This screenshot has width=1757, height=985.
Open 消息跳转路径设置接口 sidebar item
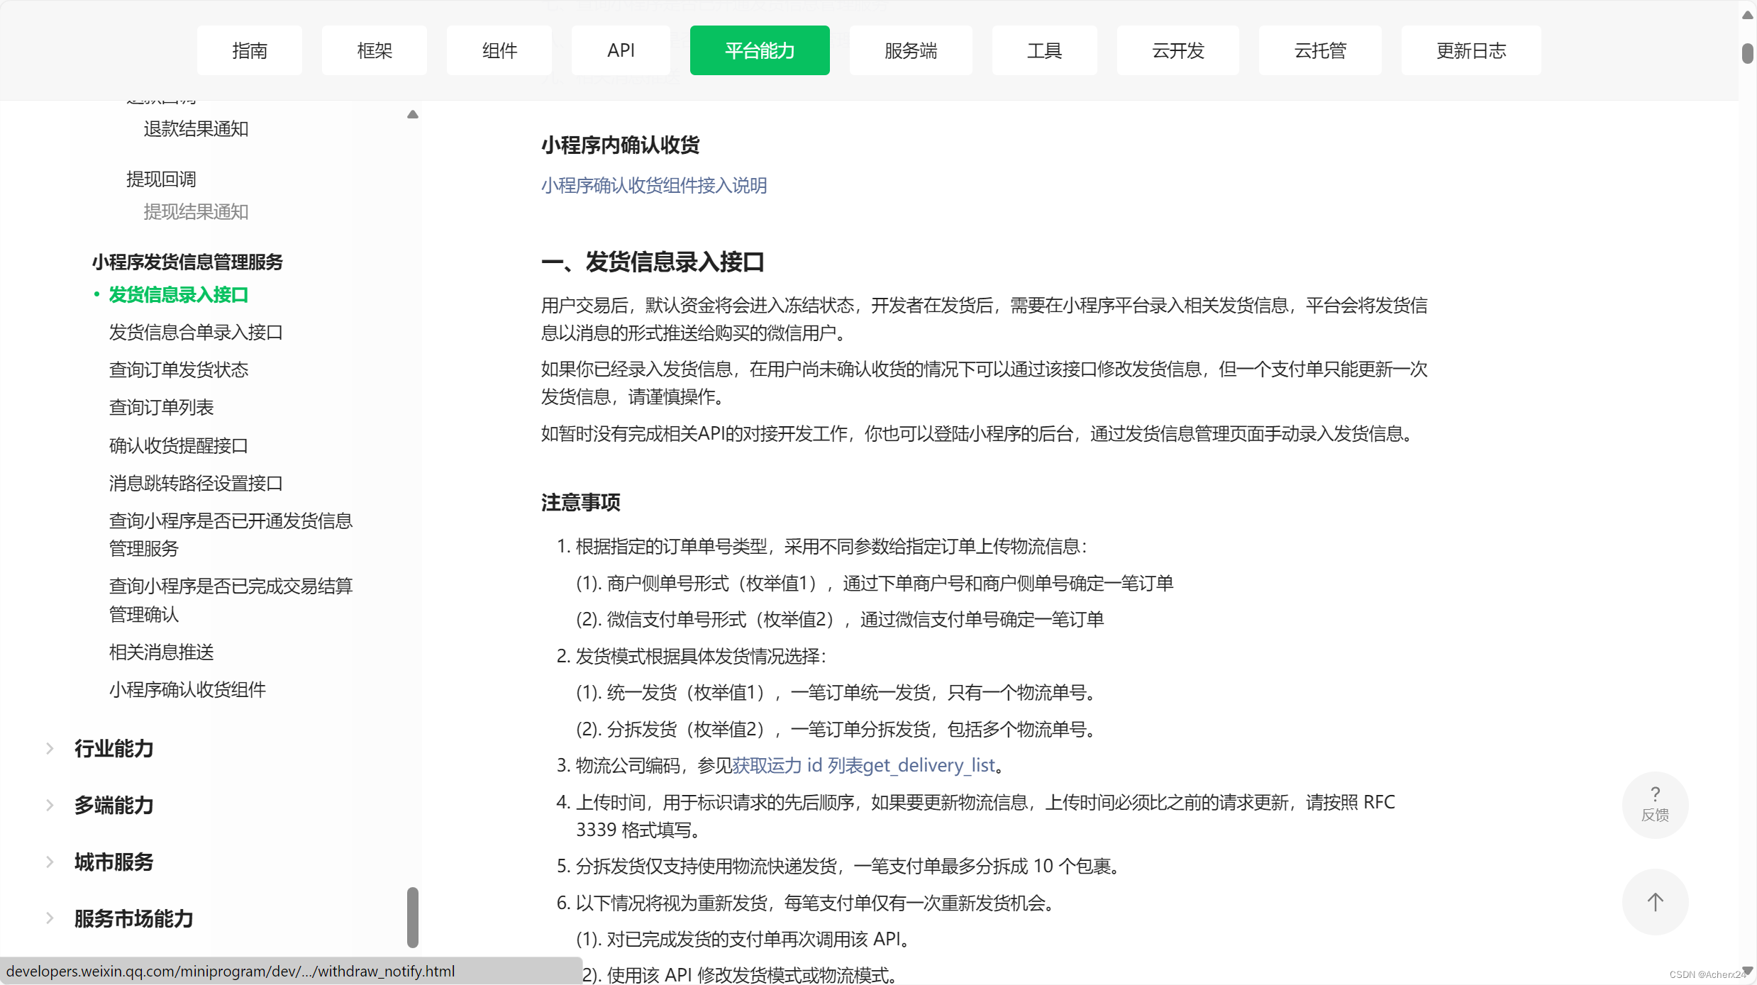coord(196,483)
